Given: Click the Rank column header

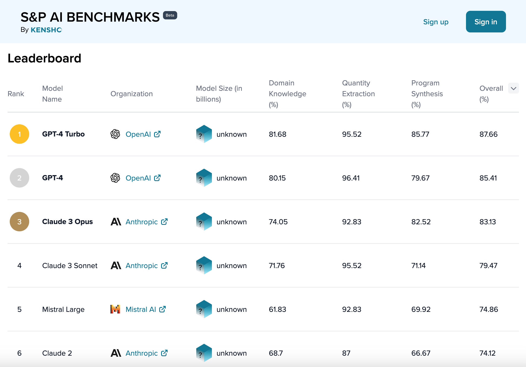Looking at the screenshot, I should pos(16,94).
